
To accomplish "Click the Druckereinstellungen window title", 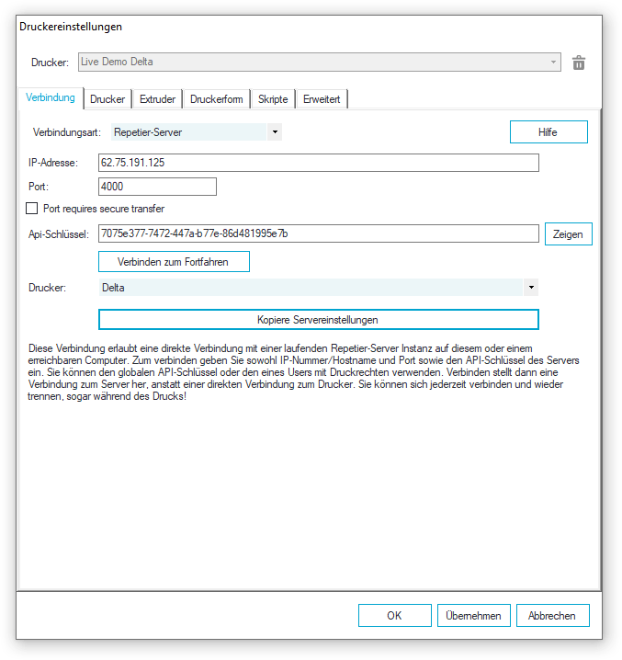I will tap(71, 27).
